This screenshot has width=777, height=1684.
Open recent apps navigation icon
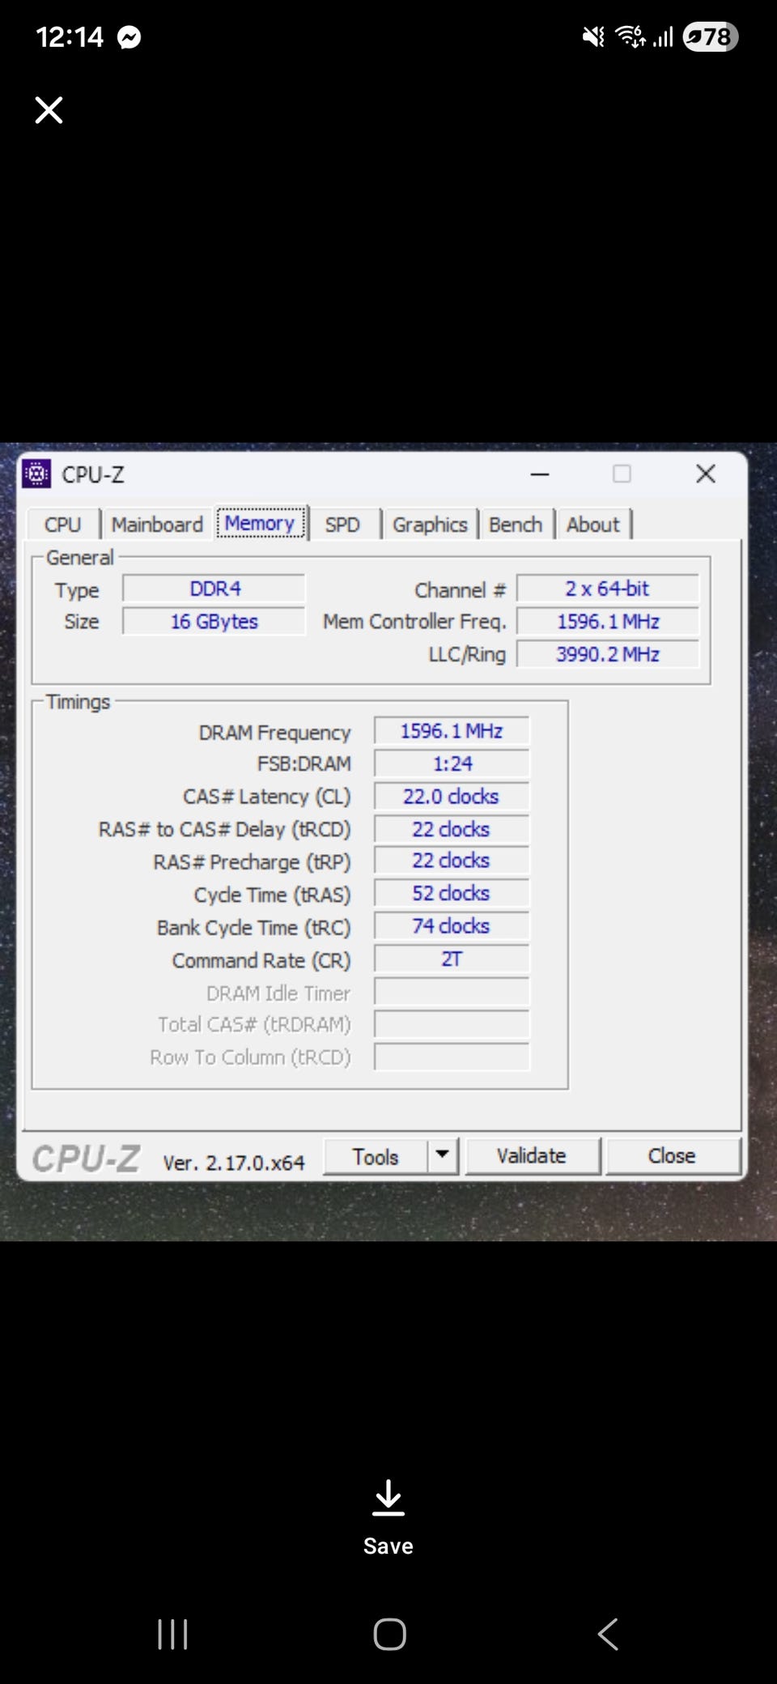tap(172, 1634)
